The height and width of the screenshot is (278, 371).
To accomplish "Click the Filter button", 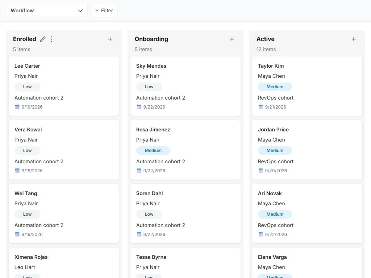I will coord(104,10).
